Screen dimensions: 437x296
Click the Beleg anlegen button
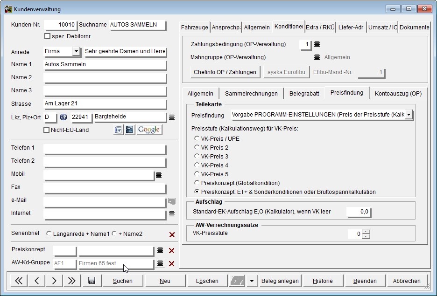(x=280, y=281)
